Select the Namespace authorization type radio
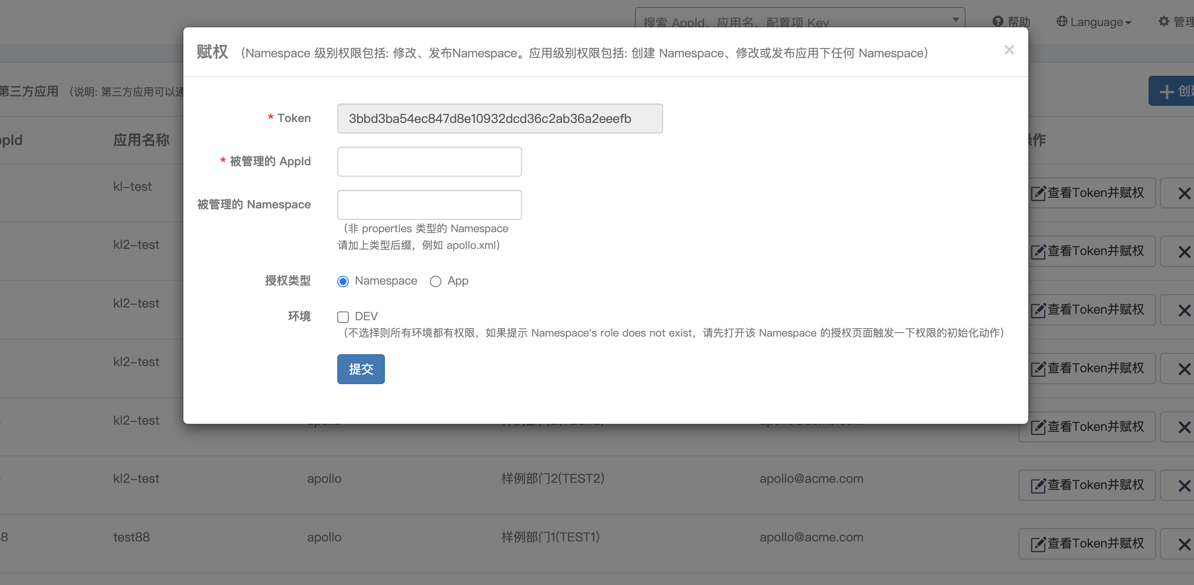 pos(343,281)
